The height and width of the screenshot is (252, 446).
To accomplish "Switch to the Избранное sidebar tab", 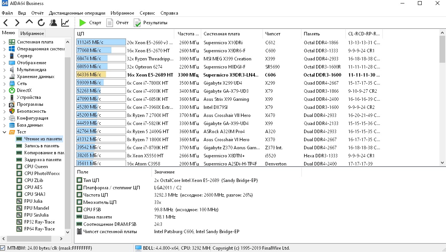I will click(x=32, y=33).
